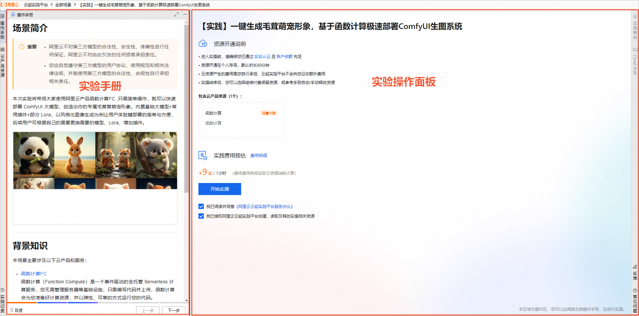Open the 常见问题 help icon
This screenshot has height=316, width=639.
tap(635, 300)
